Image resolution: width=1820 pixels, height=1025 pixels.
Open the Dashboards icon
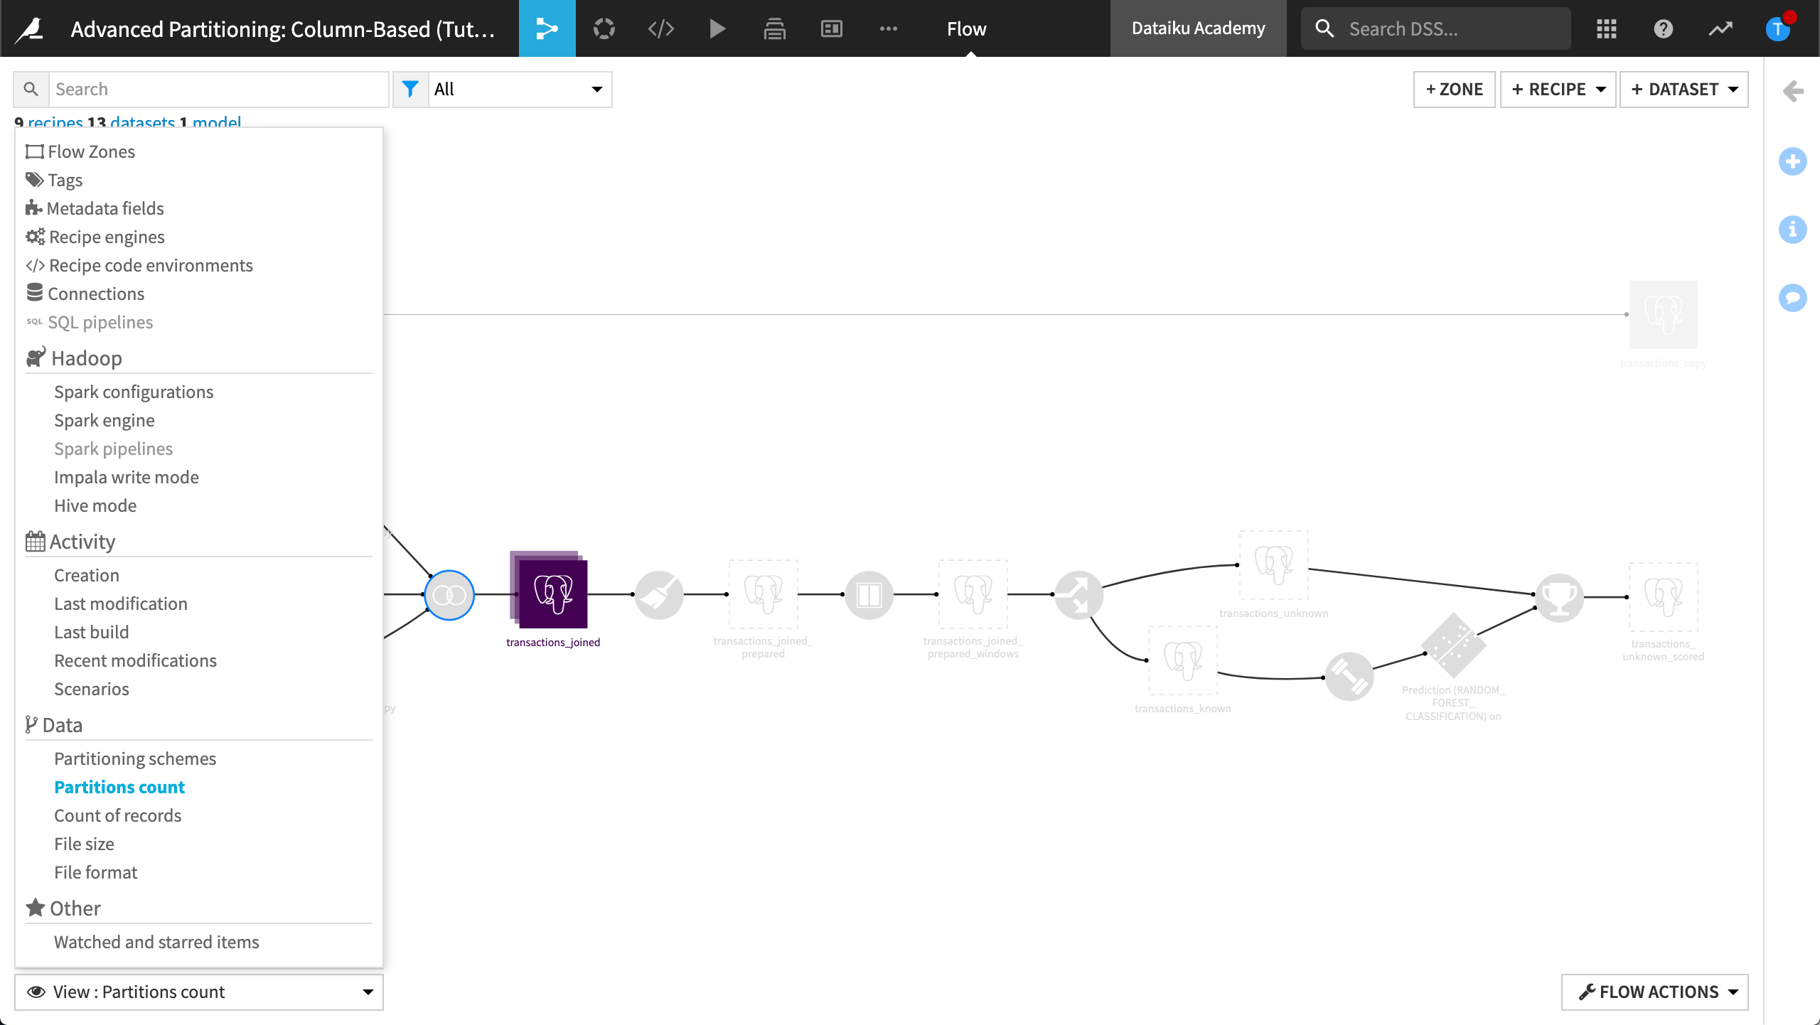(x=831, y=28)
